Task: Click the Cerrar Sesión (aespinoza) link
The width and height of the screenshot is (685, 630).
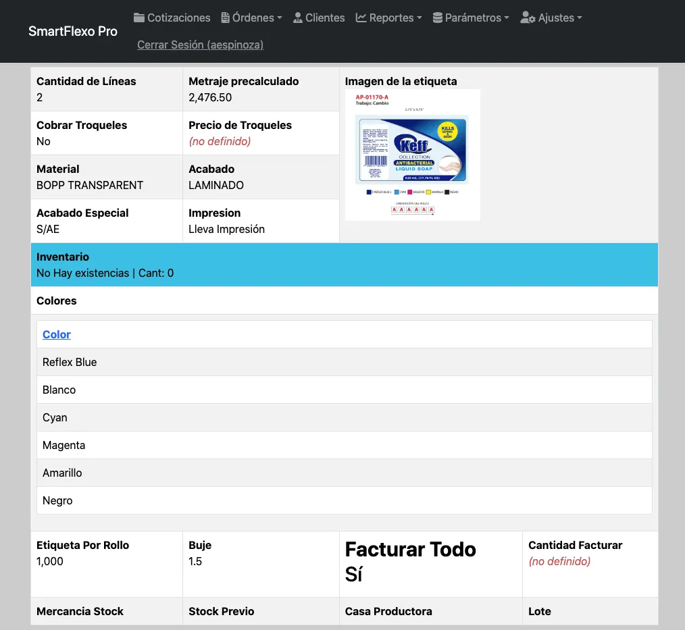Action: pyautogui.click(x=200, y=45)
